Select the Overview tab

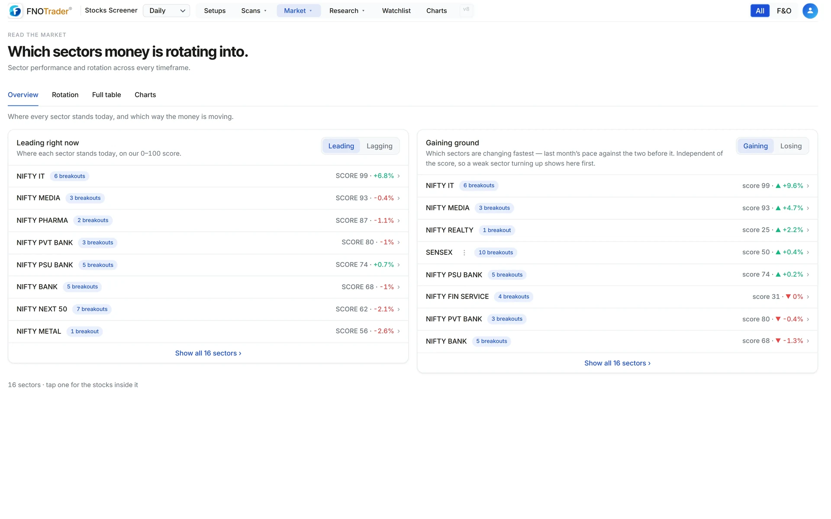tap(23, 95)
